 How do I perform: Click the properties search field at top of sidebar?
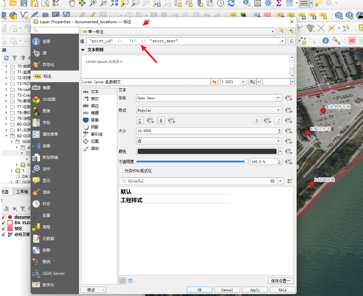pyautogui.click(x=55, y=30)
